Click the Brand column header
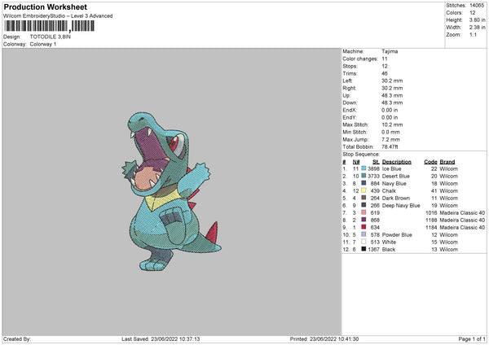This screenshot has height=345, width=489. pos(447,161)
